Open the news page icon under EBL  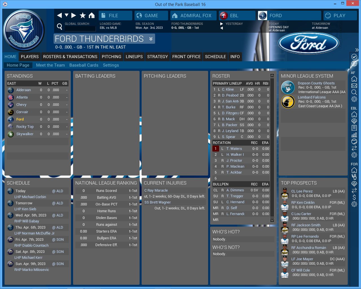(x=354, y=128)
